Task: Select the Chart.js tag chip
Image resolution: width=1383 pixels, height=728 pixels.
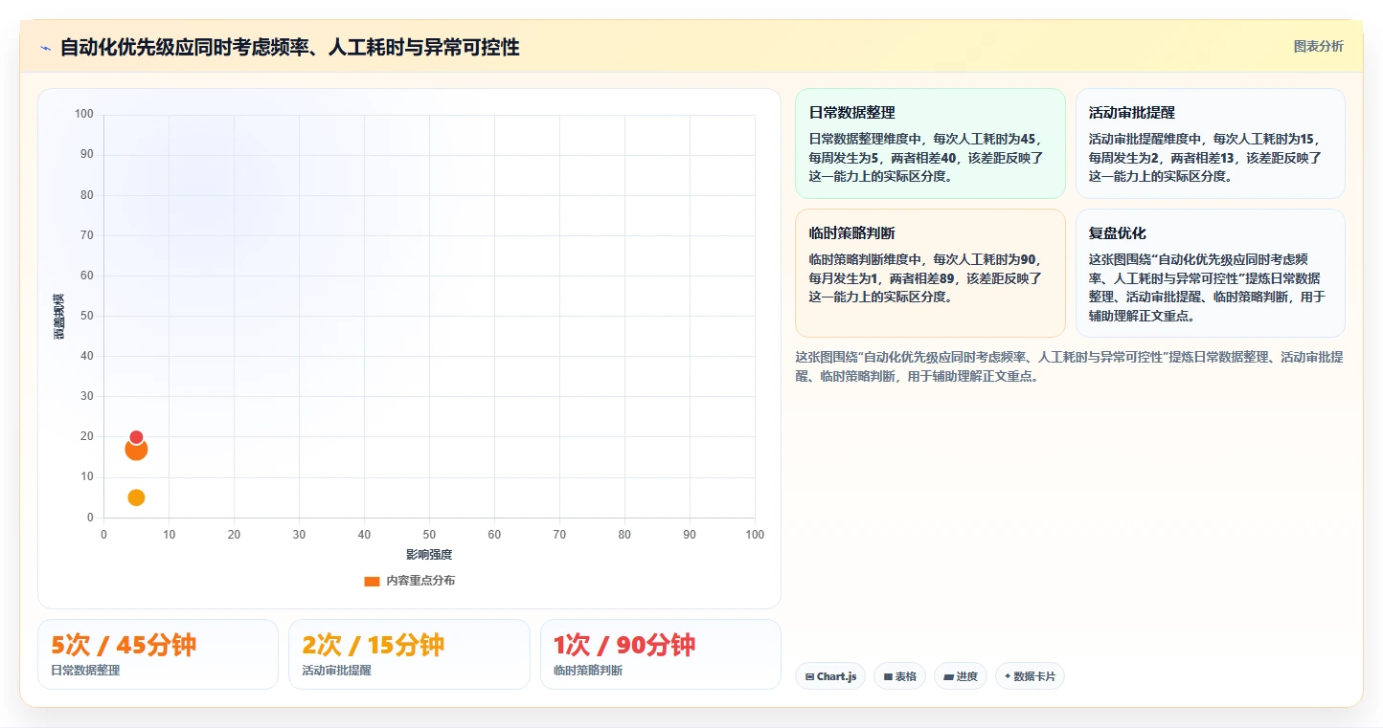Action: coord(830,676)
